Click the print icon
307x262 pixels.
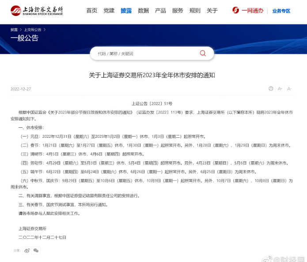271,89
